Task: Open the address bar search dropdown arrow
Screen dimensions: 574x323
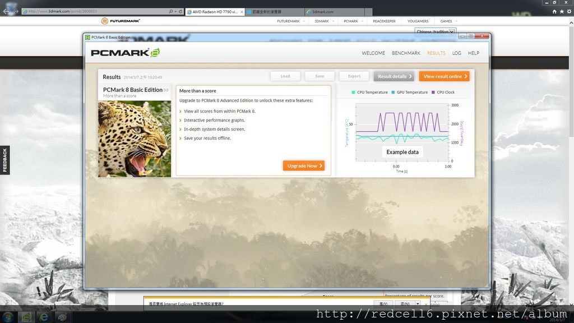Action: point(175,11)
